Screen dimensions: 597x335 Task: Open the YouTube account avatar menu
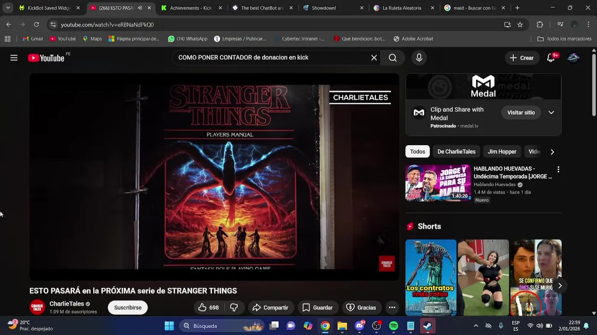[x=574, y=58]
